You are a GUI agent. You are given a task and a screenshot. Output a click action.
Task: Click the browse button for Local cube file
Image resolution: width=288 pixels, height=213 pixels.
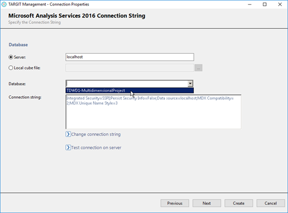[199, 68]
